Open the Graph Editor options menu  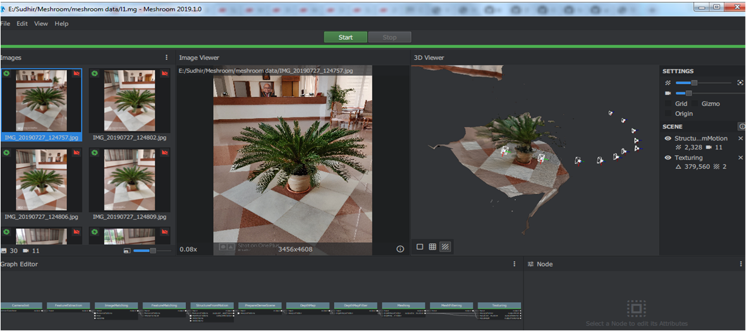(x=515, y=264)
